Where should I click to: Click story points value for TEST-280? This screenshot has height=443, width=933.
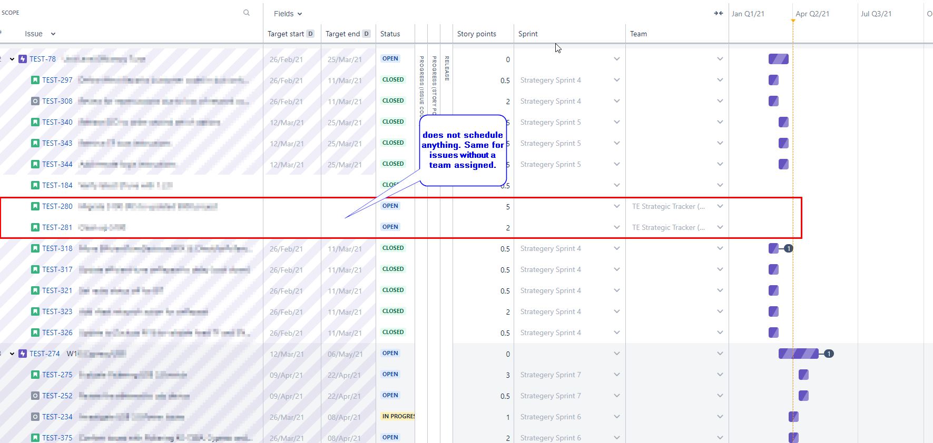[508, 207]
